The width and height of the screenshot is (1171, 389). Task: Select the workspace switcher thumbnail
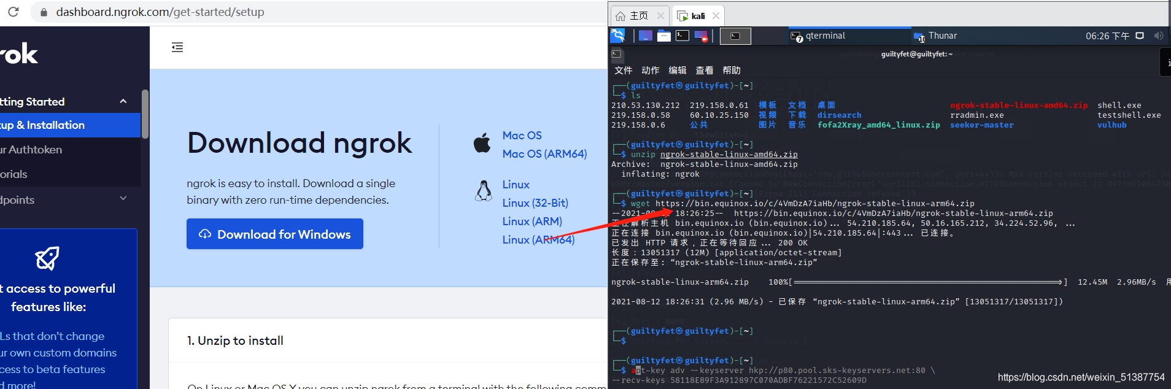pyautogui.click(x=735, y=36)
